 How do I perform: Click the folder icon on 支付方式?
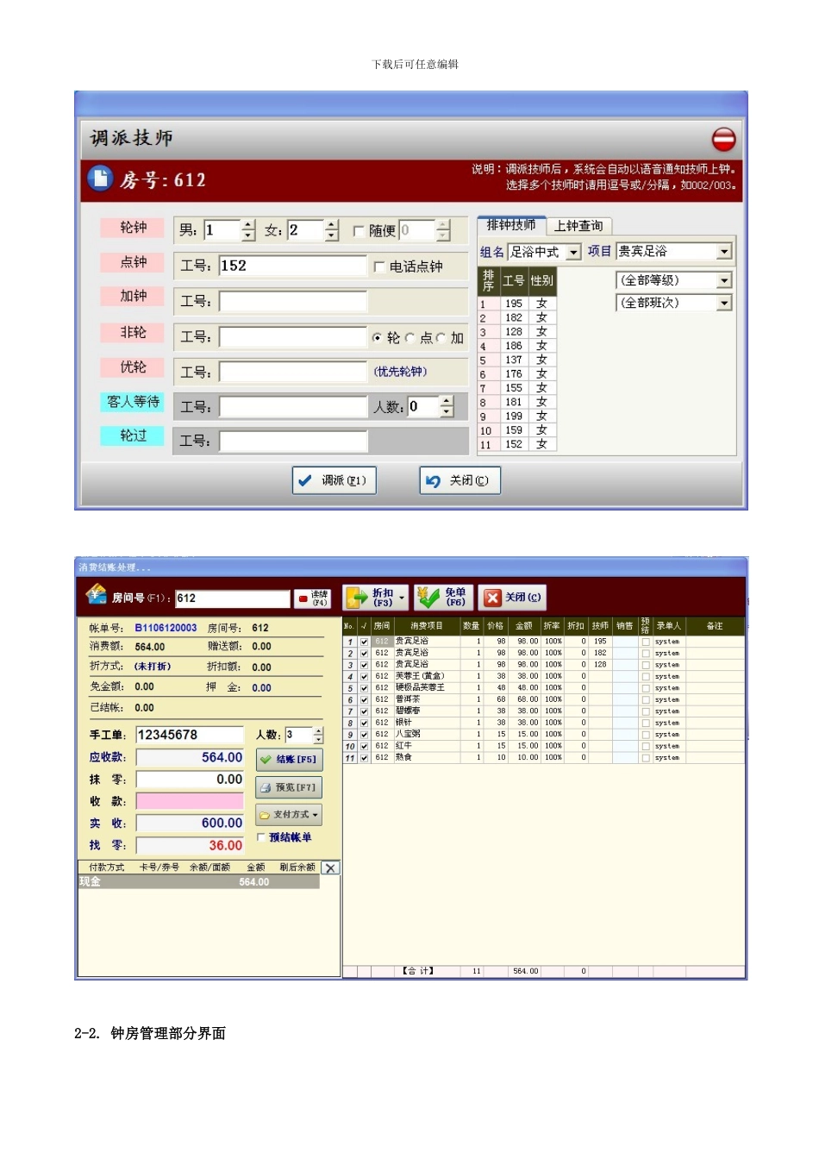(265, 815)
